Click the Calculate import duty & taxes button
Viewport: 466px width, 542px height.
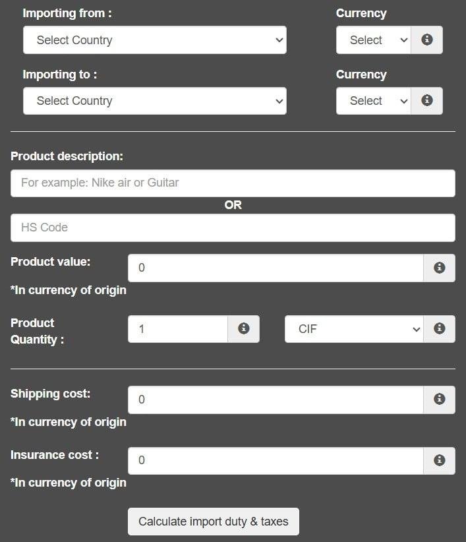[214, 521]
